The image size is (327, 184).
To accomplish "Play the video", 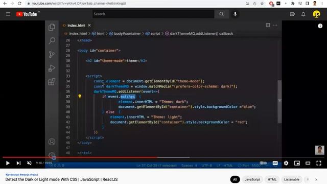I will (x=8, y=163).
